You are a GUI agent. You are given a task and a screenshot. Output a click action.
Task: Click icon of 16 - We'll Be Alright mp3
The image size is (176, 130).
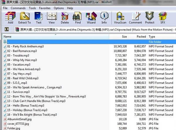pyautogui.click(x=5, y=115)
